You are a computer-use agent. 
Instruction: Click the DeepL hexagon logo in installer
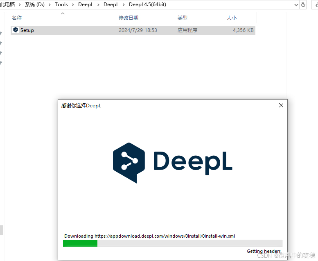(129, 163)
